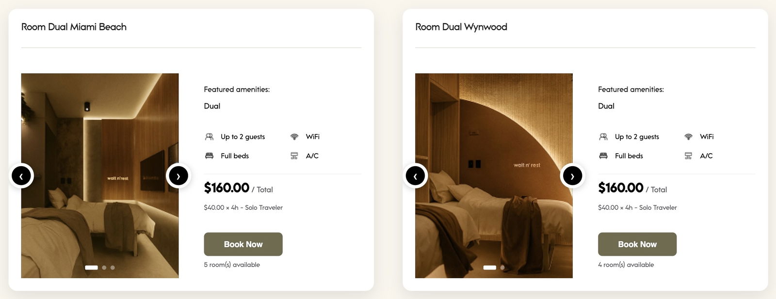Select second carousel dot on Miami Beach image
The image size is (776, 299).
pos(104,268)
